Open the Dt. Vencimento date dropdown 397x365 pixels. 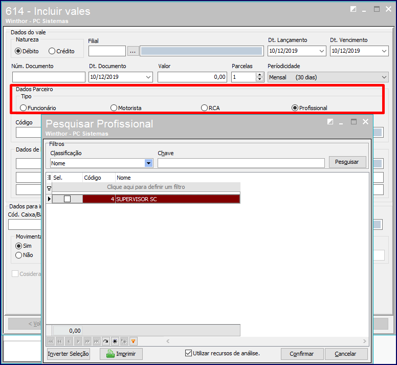point(384,51)
